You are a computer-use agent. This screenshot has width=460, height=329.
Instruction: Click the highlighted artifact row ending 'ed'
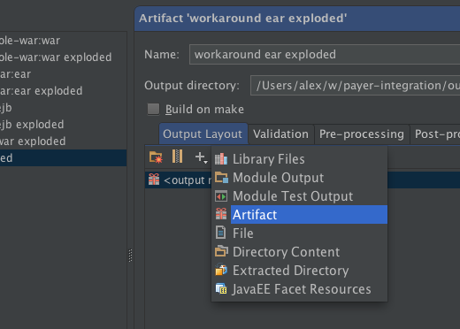[x=64, y=158]
